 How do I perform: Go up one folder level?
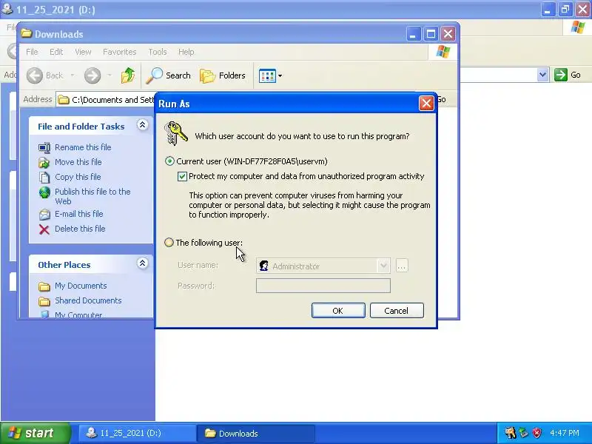click(x=128, y=75)
